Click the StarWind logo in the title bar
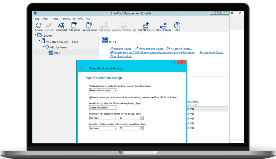Viewport: 276px width, 159px height. 35,13
